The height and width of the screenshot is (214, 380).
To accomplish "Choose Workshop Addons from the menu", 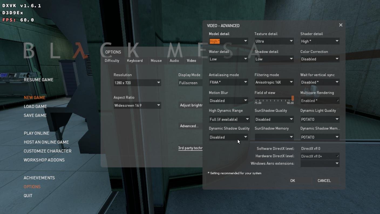I will pos(44,160).
